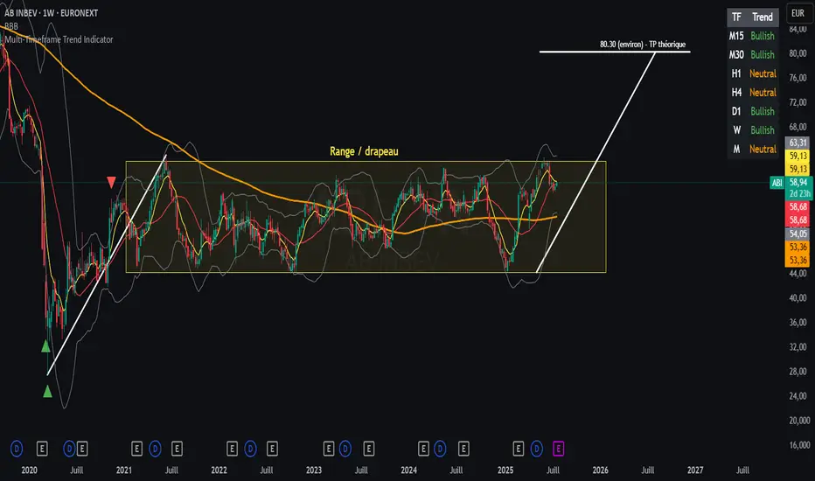Click the gray 63,31 price axis label
The image size is (815, 481).
tap(798, 142)
